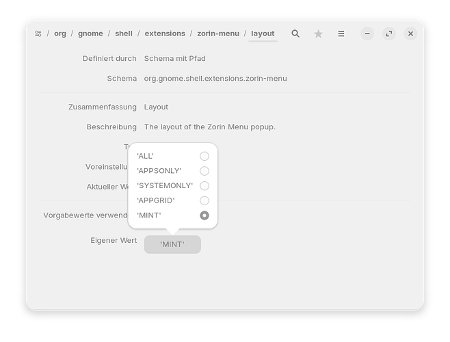
Task: Click the path settings icon left of org
Action: click(x=38, y=34)
